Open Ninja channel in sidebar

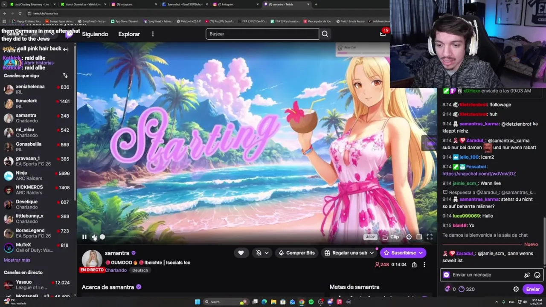pyautogui.click(x=38, y=176)
